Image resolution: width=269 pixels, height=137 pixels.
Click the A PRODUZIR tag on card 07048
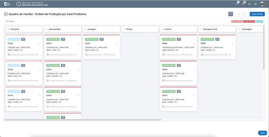14,65
